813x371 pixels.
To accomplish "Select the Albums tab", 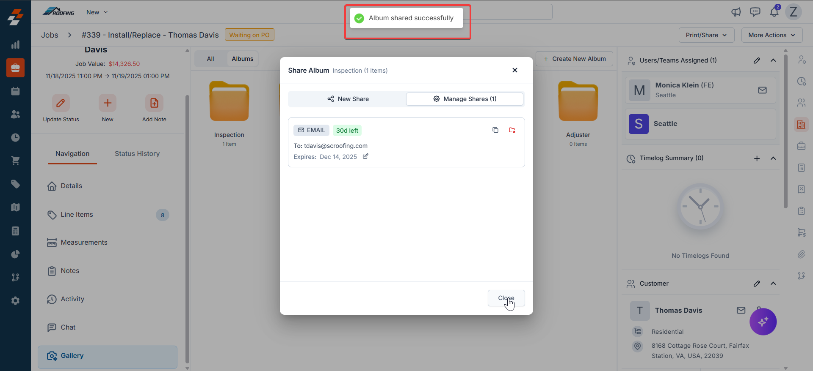I will (x=243, y=59).
